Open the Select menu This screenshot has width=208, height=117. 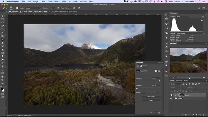pyautogui.click(x=57, y=1)
